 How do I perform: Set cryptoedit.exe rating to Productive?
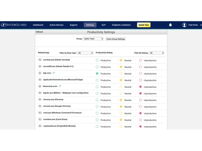97,126
